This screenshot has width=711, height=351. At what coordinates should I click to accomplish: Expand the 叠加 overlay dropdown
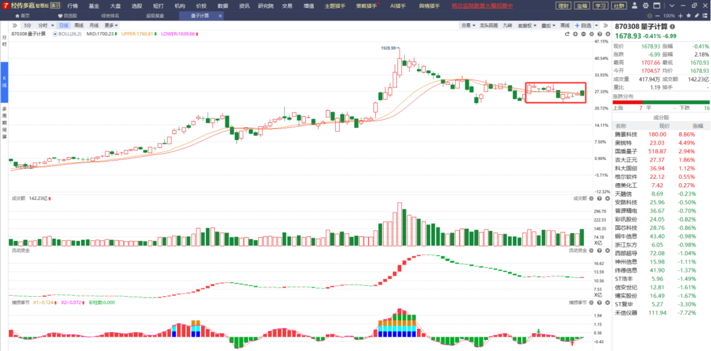[x=548, y=25]
